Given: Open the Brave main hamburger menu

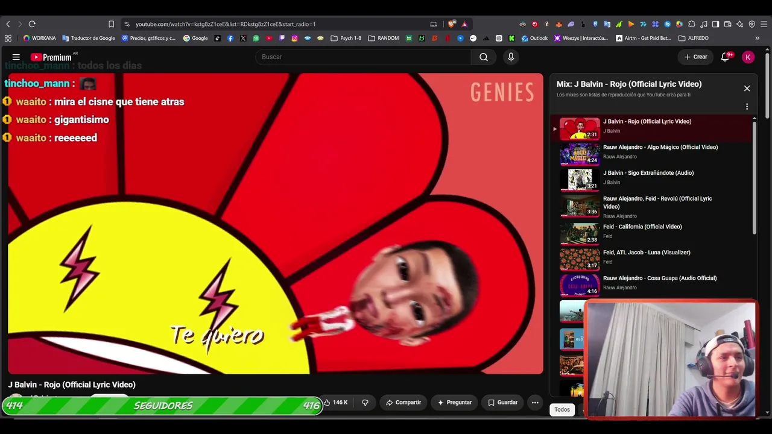Looking at the screenshot, I should pyautogui.click(x=764, y=24).
